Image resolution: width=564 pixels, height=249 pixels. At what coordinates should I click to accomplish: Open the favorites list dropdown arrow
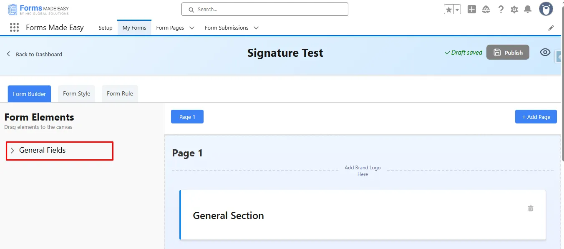(x=457, y=10)
